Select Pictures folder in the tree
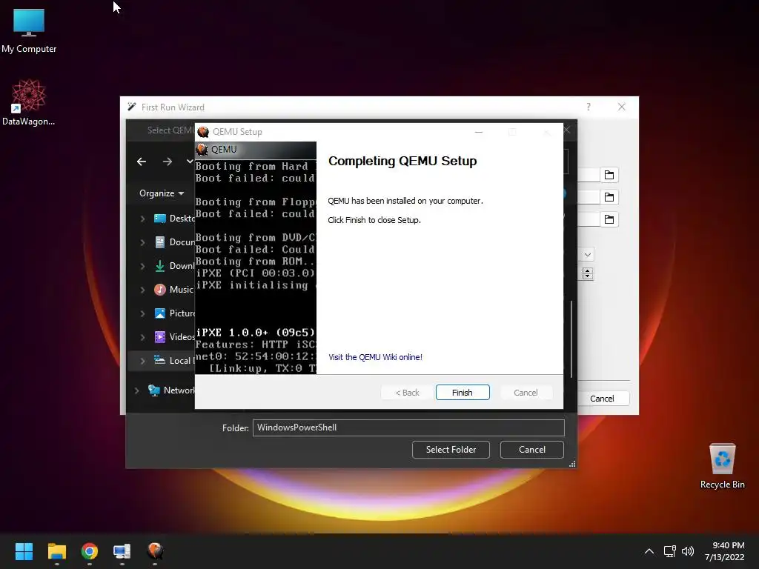Viewport: 759px width, 569px height. pos(174,313)
